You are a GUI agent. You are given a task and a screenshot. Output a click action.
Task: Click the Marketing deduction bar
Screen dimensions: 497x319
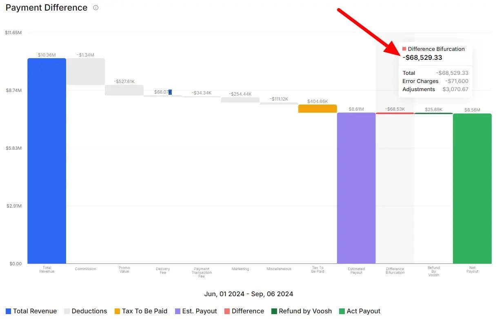coord(240,100)
